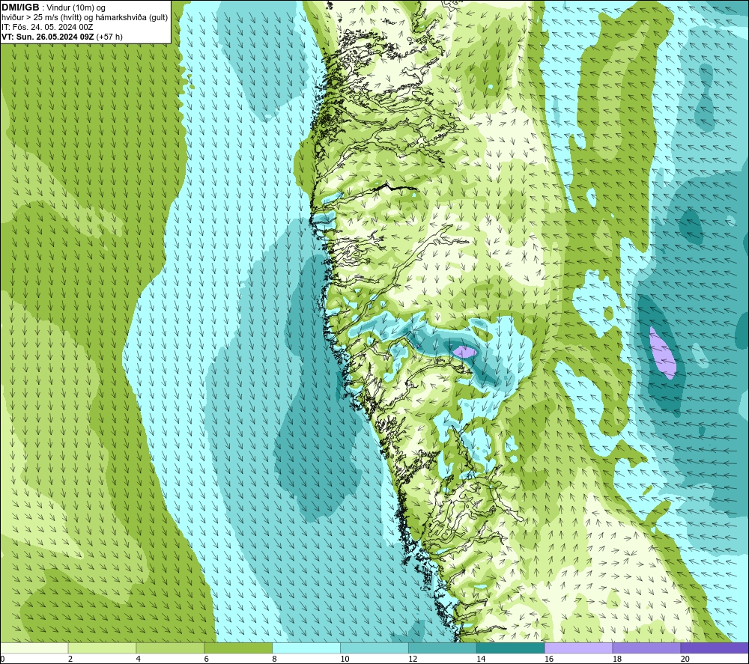Click the 0–2 m/s pale yellow legend swatch

point(34,648)
